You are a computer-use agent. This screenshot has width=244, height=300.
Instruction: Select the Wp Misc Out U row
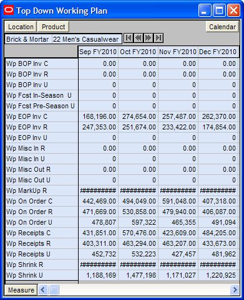[42, 180]
